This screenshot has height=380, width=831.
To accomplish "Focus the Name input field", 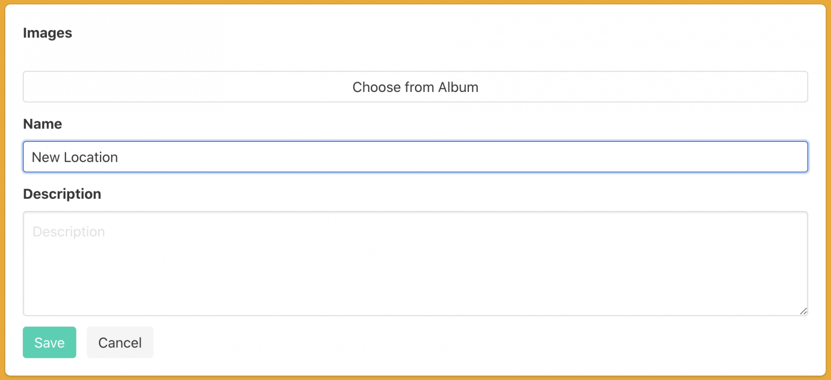I will click(415, 157).
